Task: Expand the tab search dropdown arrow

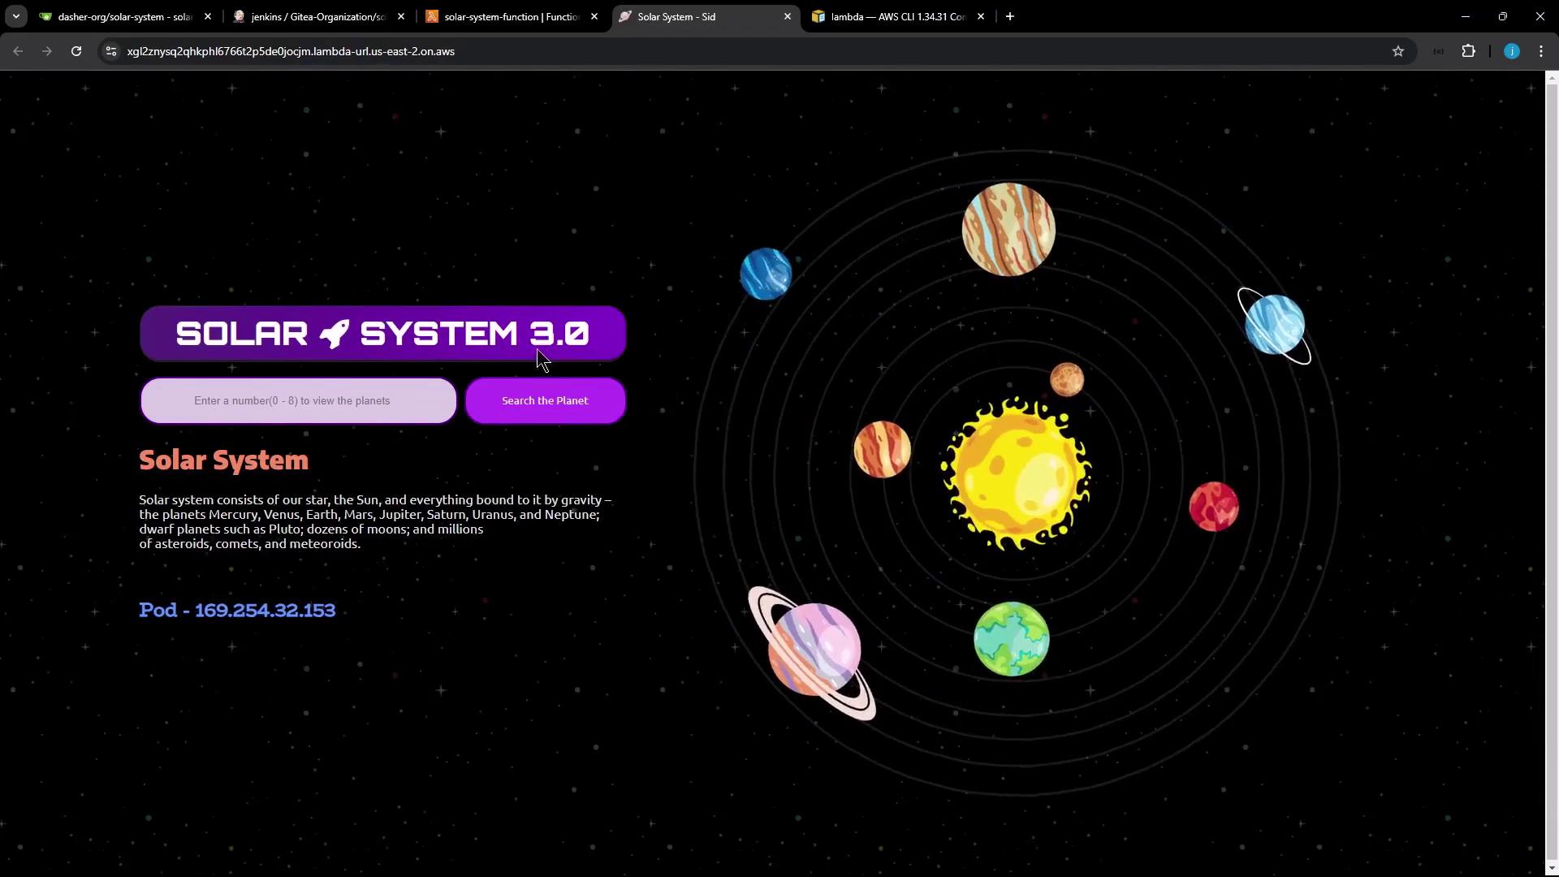Action: pyautogui.click(x=15, y=16)
